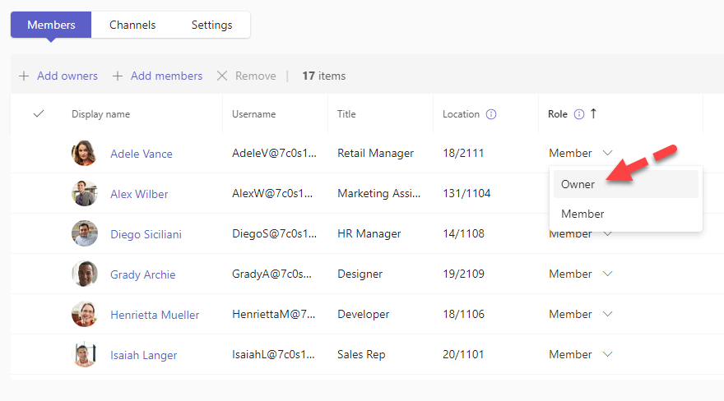This screenshot has height=401, width=724.
Task: Expand Grady Archie's role dropdown
Action: pyautogui.click(x=608, y=274)
